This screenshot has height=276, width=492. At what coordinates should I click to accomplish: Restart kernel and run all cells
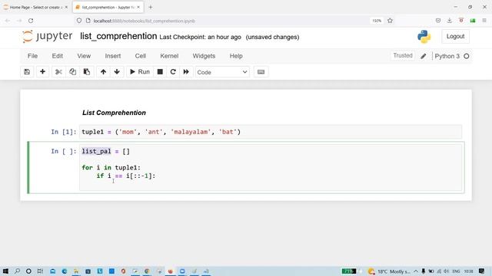186,72
